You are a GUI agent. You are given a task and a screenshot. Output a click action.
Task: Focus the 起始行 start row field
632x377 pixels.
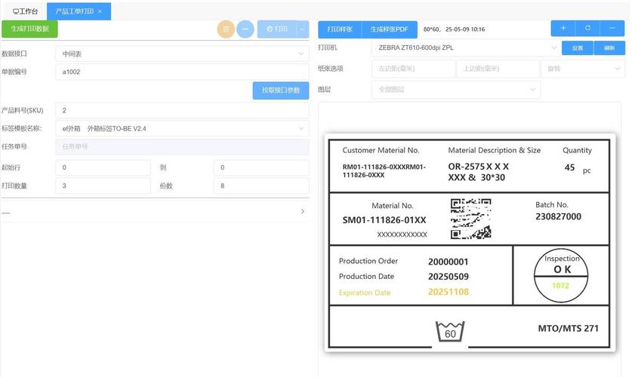(103, 167)
